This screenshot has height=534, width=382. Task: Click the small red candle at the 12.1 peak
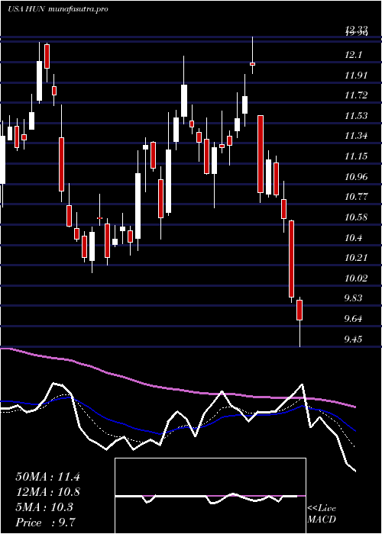coord(252,63)
